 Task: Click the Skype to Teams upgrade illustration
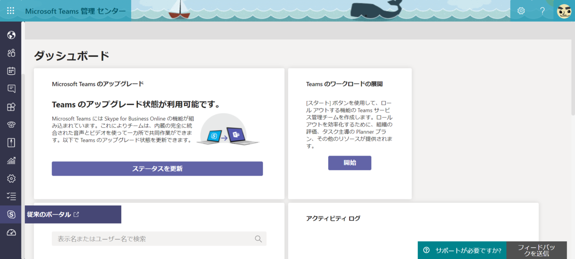228,130
